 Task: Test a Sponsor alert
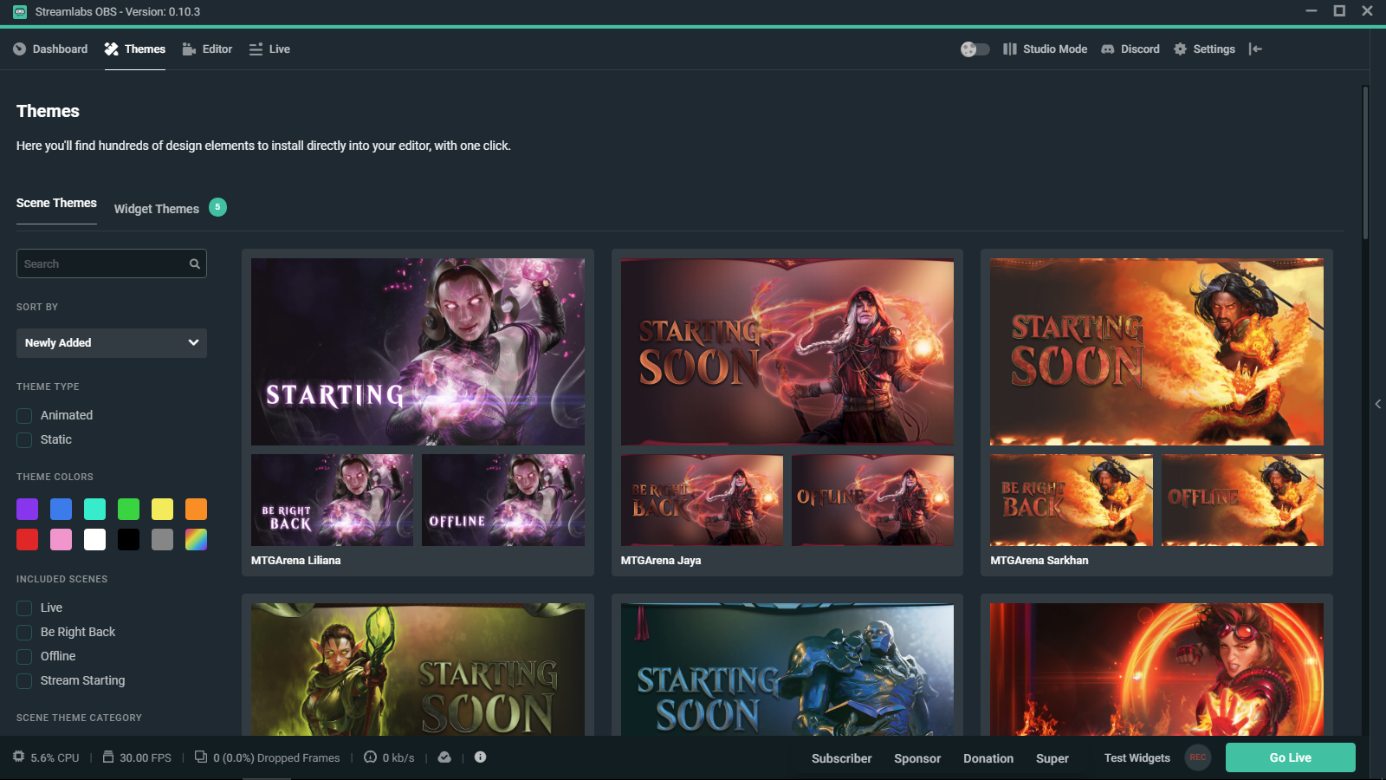(x=917, y=758)
